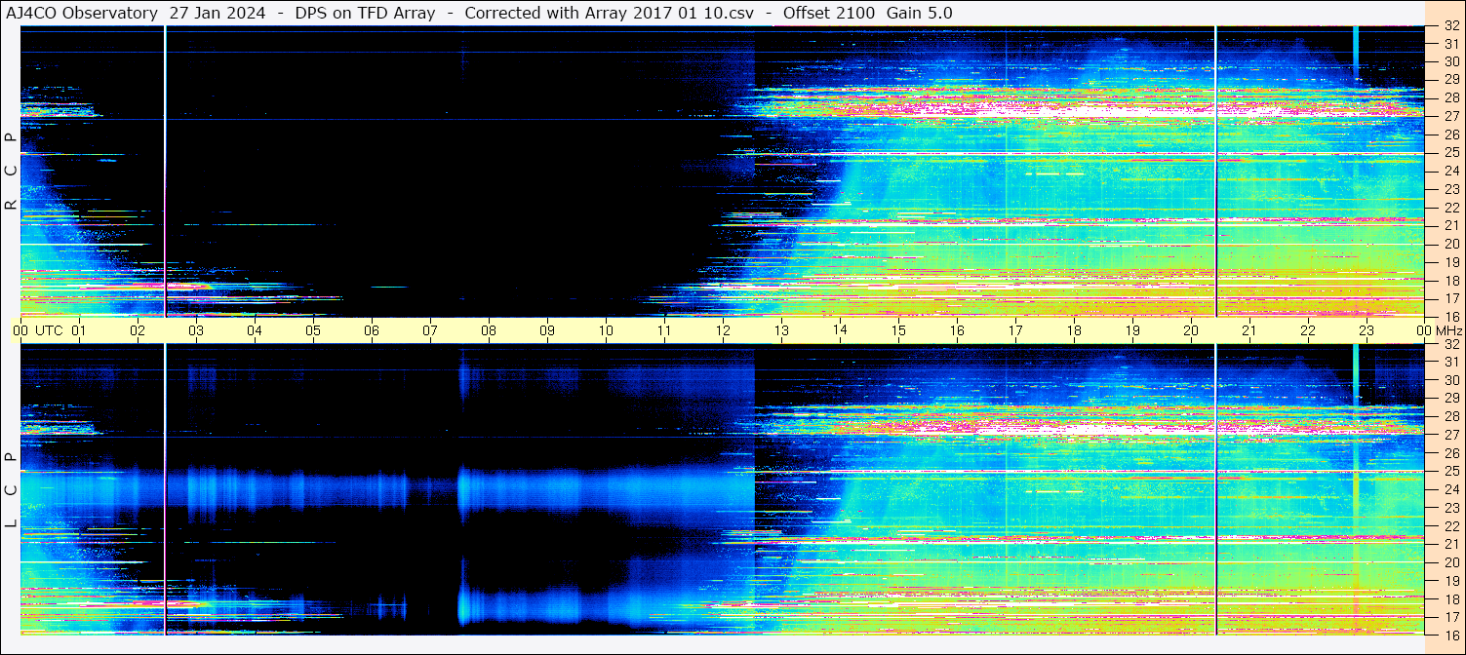The height and width of the screenshot is (655, 1466).
Task: Click the 12 hour mark on the UTC time axis
Action: click(x=723, y=330)
